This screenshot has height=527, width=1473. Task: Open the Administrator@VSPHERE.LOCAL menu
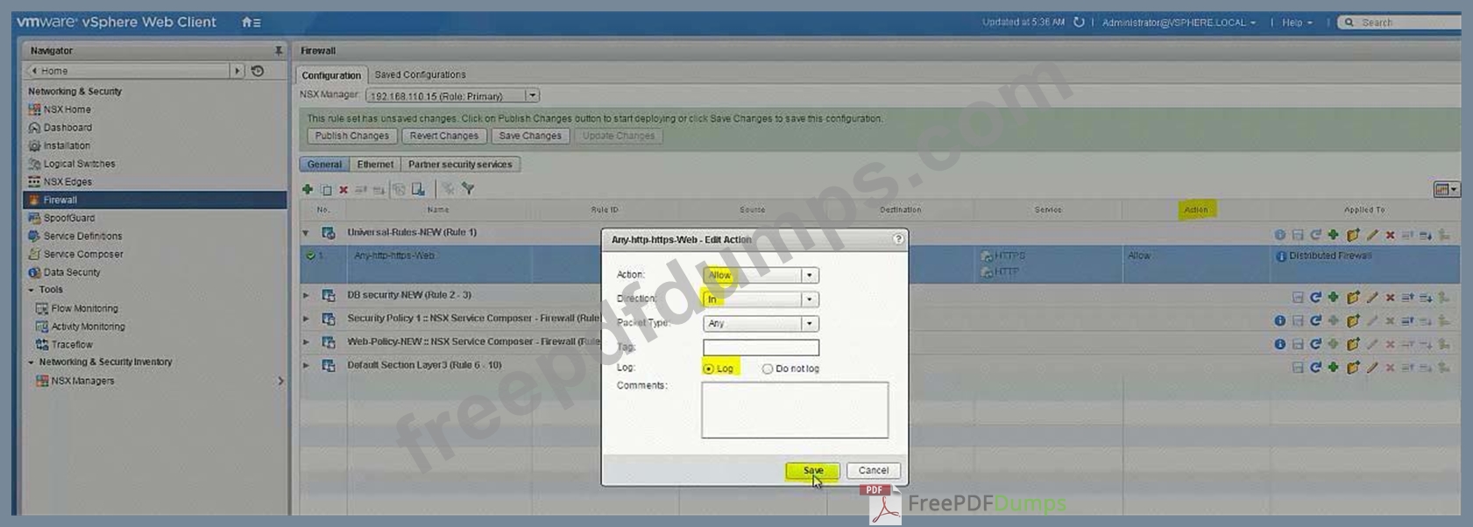(1179, 23)
